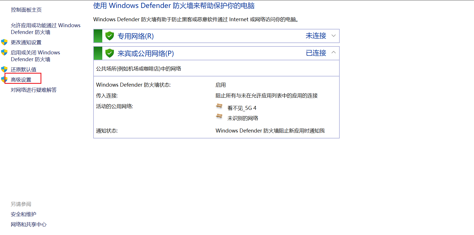474x235 pixels.
Task: Click the shield icon beside 启用或关闭 Windows Defender 防火墙
Action: 4,52
